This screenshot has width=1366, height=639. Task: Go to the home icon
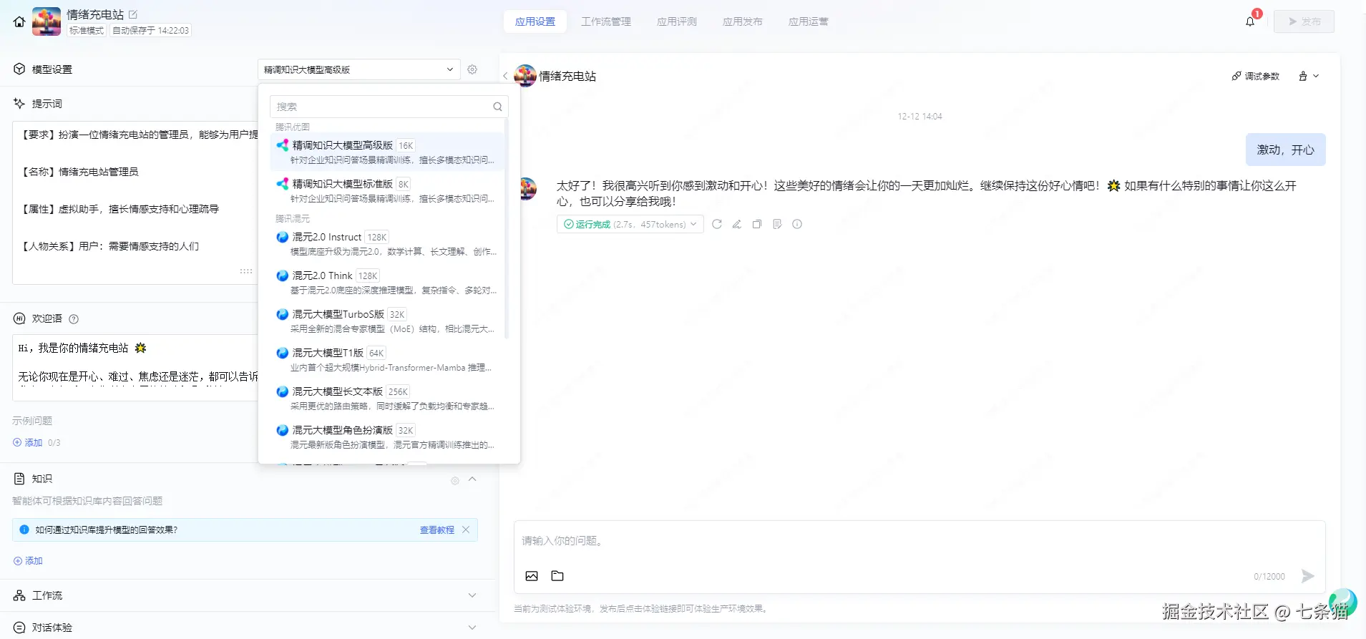coord(19,22)
